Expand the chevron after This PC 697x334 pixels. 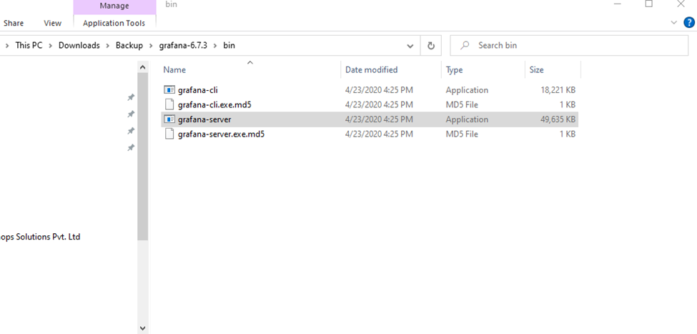51,45
